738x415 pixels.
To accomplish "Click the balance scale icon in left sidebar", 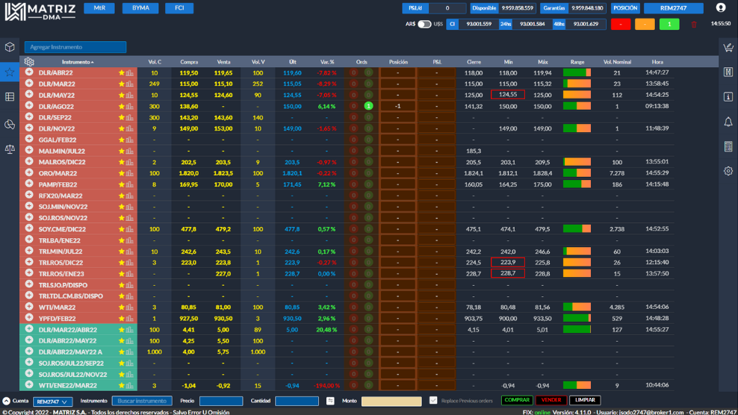I will click(10, 149).
